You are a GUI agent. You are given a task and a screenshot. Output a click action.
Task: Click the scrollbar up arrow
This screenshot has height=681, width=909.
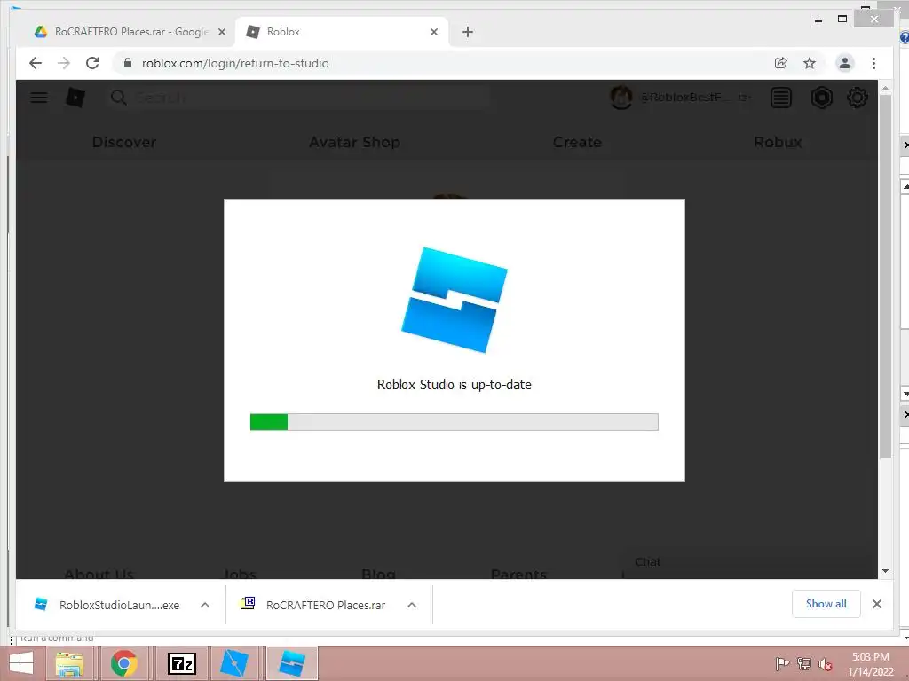click(885, 88)
